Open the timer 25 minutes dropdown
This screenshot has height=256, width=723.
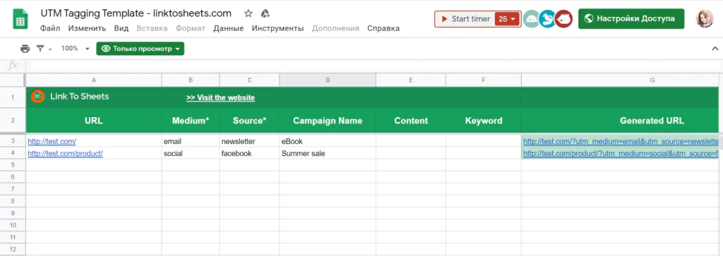[508, 19]
